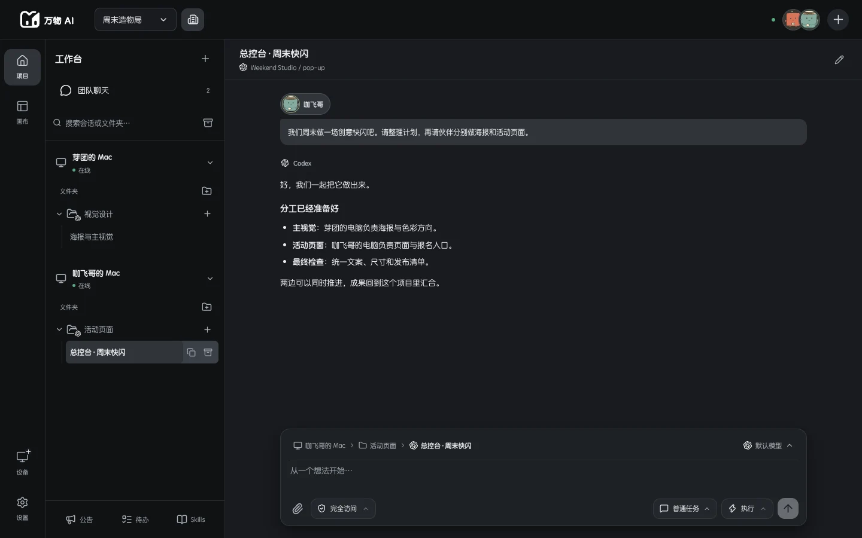Viewport: 862px width, 538px height.
Task: Add new folder under 芽团的 Mac
Action: [x=207, y=191]
